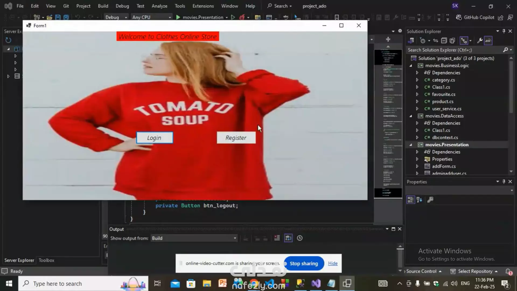Expand the Properties folder node

[417, 159]
